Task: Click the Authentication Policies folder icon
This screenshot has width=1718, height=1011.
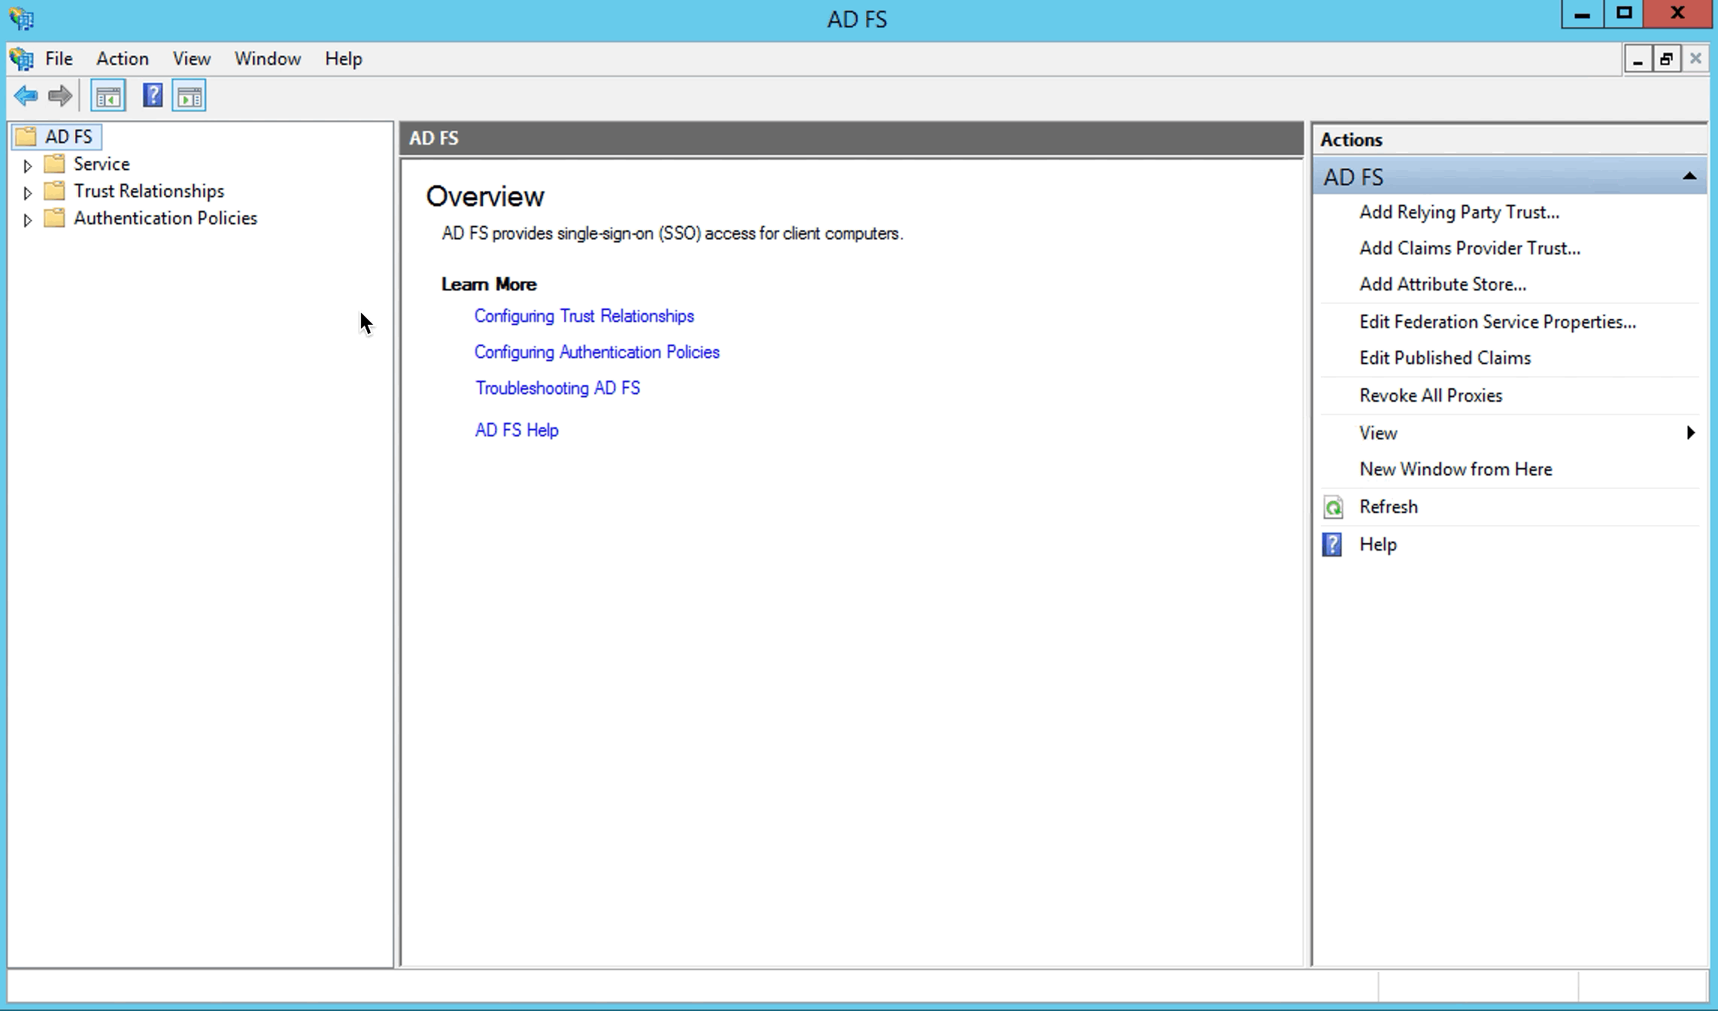Action: click(x=54, y=218)
